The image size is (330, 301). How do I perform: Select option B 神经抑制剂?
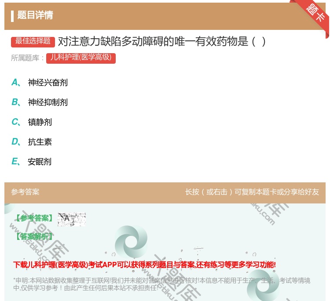(40, 102)
